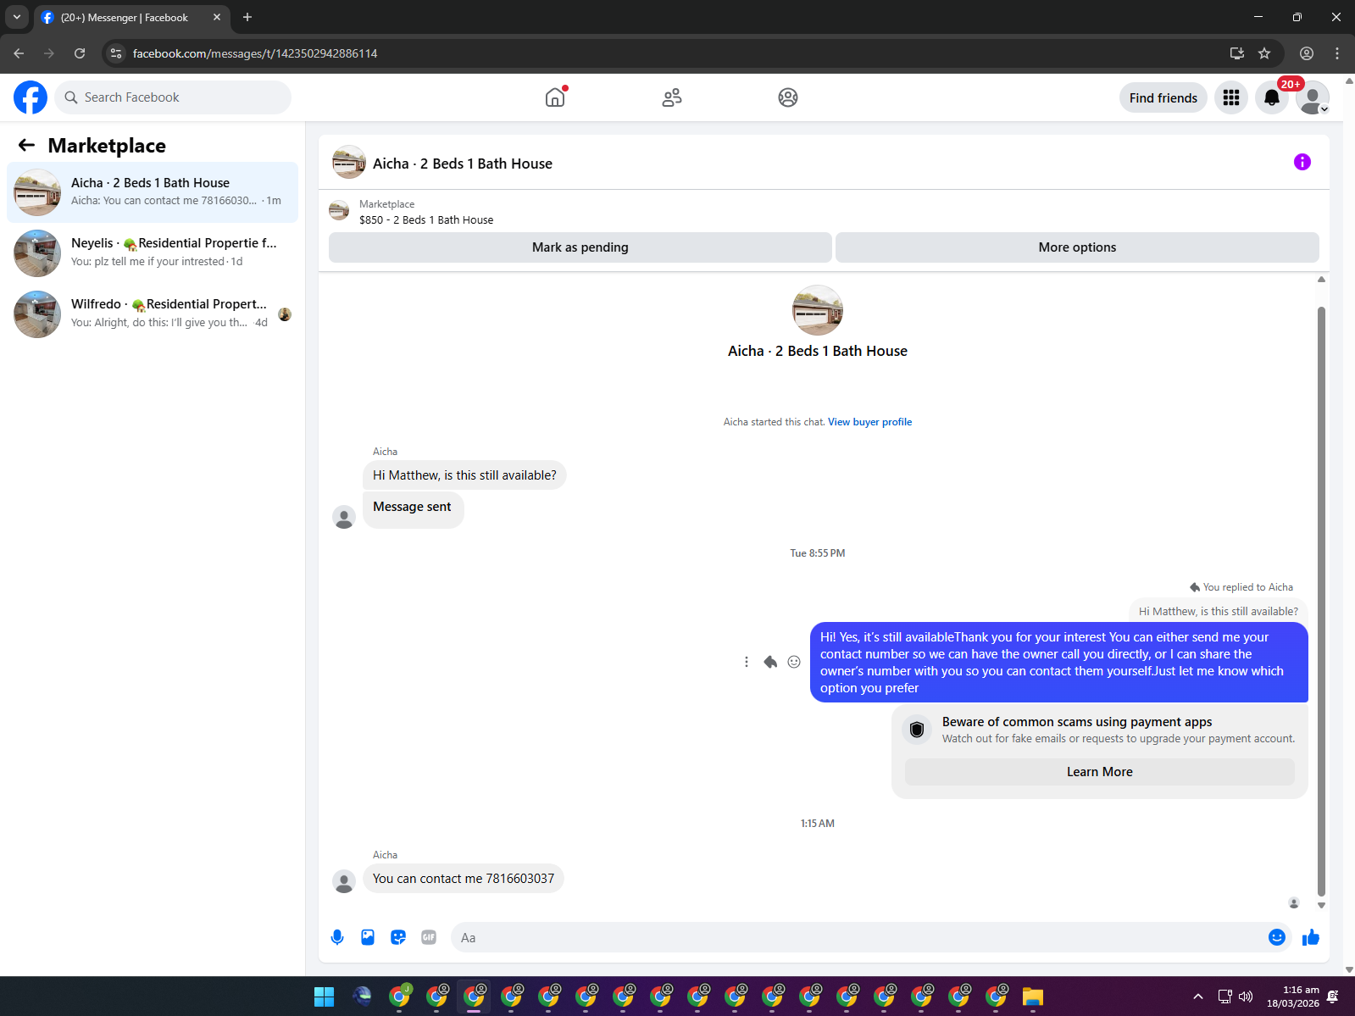
Task: Click the Facebook logo
Action: 31,97
